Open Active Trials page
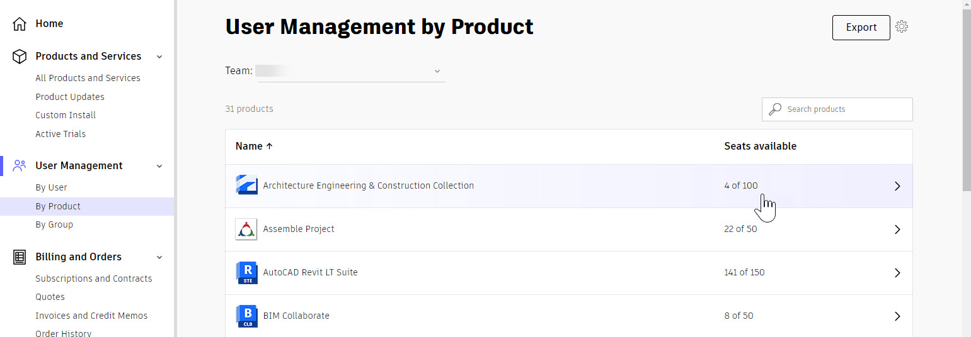The height and width of the screenshot is (337, 971). (60, 134)
